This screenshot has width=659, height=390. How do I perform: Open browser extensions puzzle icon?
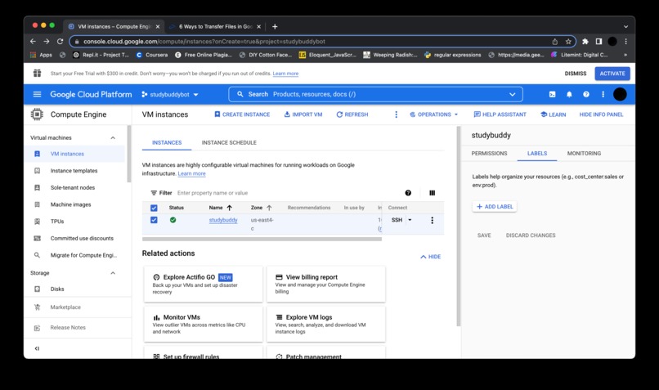(585, 41)
